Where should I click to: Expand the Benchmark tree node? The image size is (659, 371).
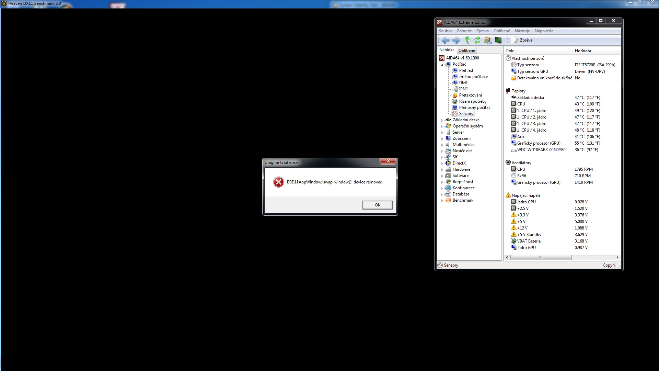(442, 201)
